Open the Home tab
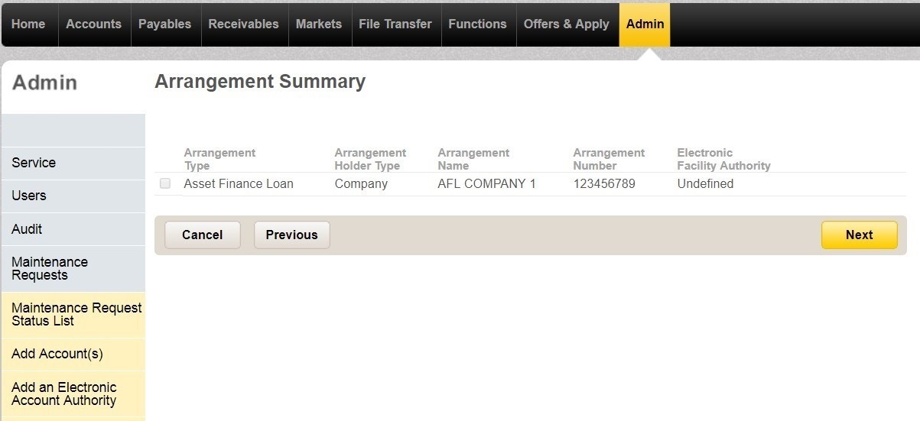The width and height of the screenshot is (920, 421). [29, 24]
